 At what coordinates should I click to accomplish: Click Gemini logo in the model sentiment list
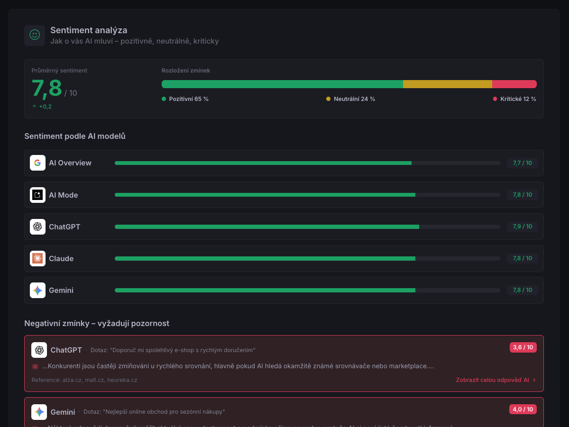(x=37, y=290)
